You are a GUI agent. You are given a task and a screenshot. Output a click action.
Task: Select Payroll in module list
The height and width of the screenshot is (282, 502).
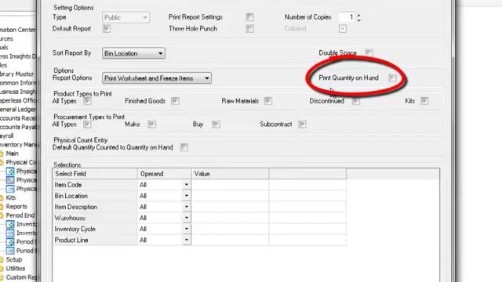[7, 136]
